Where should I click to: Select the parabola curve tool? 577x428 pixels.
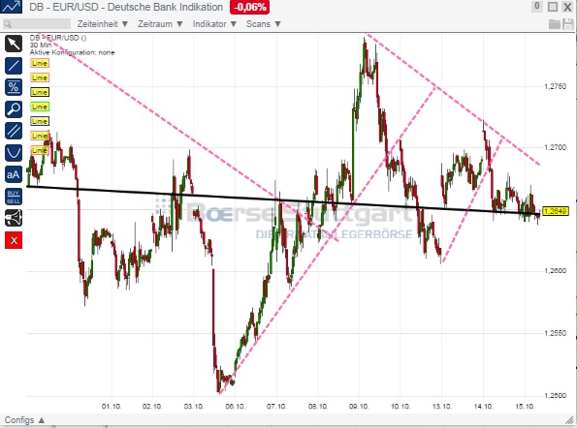pos(14,153)
